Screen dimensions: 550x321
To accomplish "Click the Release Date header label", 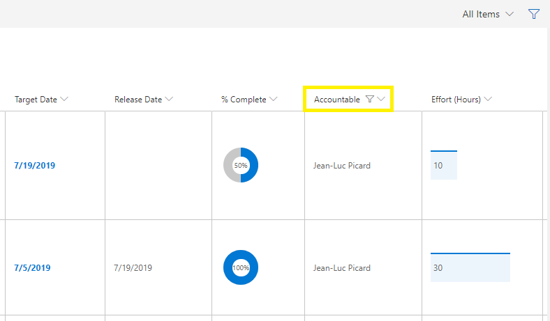I will tap(137, 100).
